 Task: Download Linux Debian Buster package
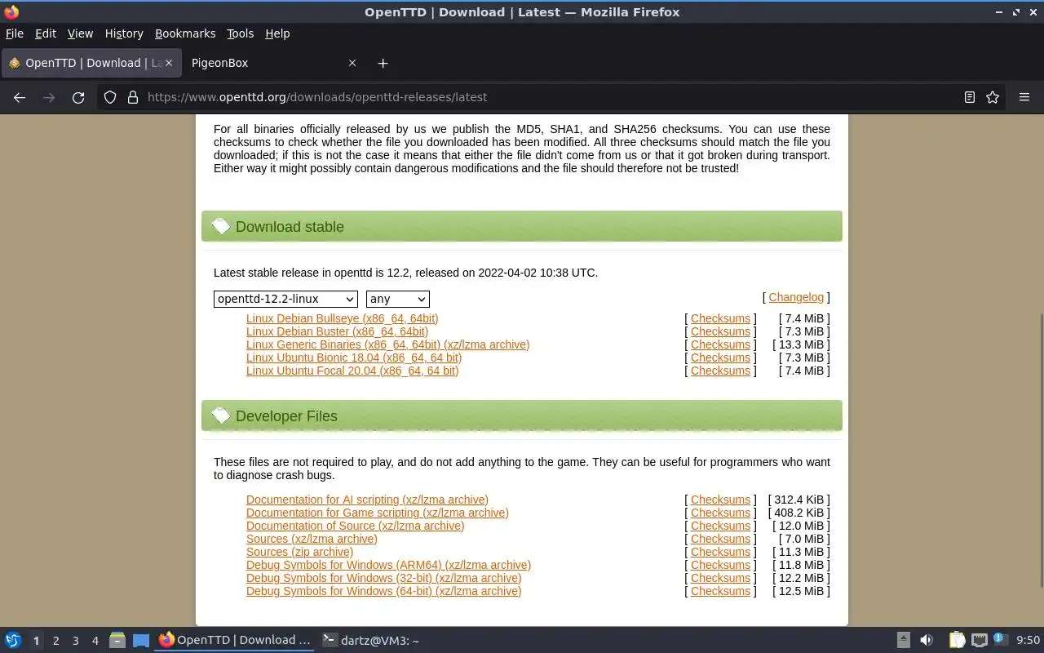point(337,331)
